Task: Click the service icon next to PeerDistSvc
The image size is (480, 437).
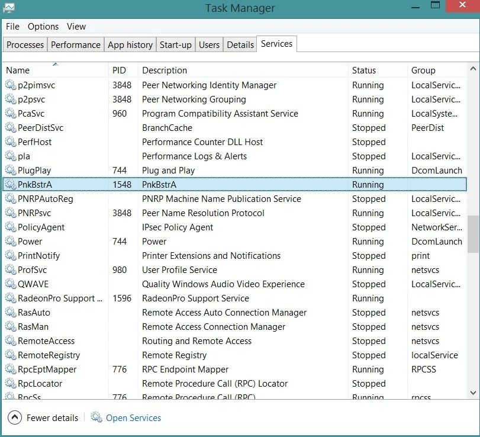Action: click(x=11, y=127)
